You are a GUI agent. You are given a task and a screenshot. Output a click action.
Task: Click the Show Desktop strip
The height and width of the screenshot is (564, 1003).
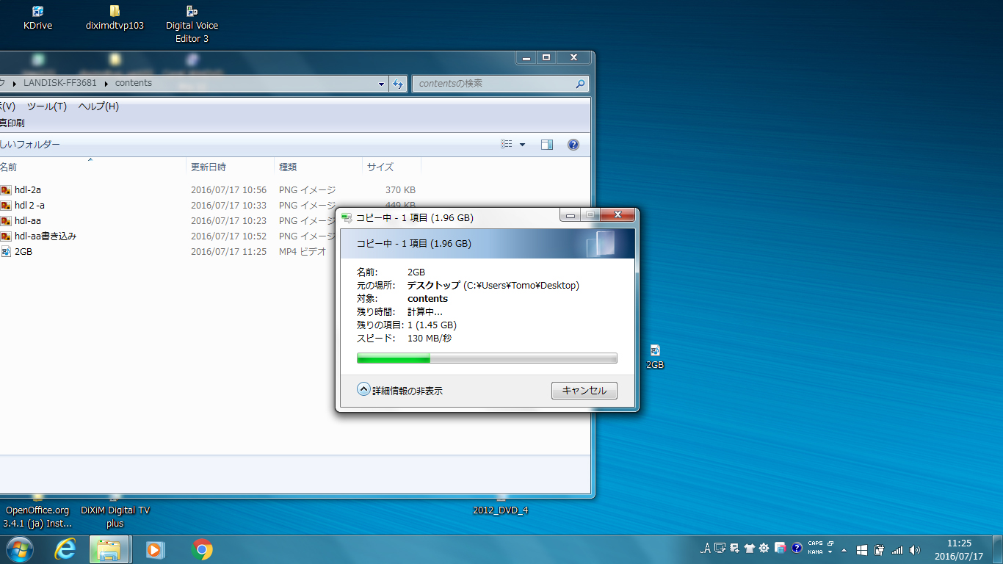[x=997, y=549]
